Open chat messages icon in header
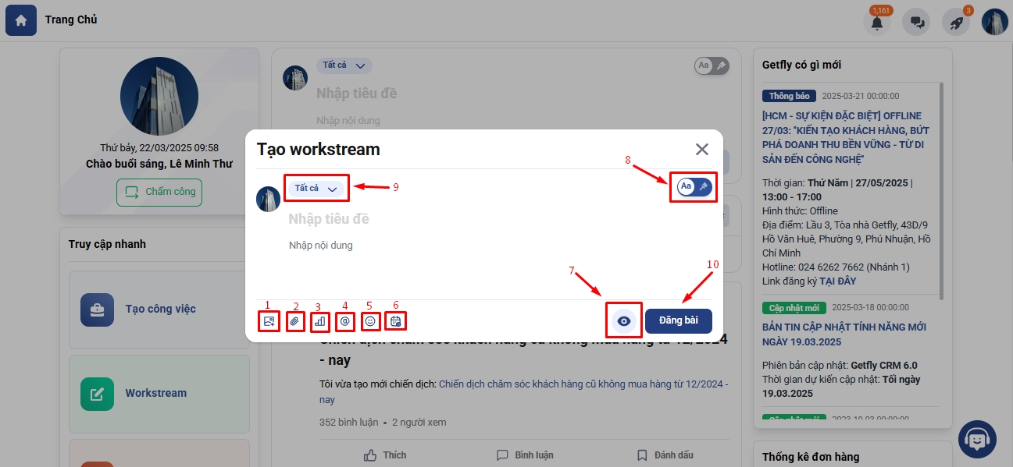1013x467 pixels. 916,23
